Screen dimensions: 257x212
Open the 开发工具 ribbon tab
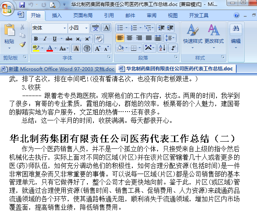(198, 16)
